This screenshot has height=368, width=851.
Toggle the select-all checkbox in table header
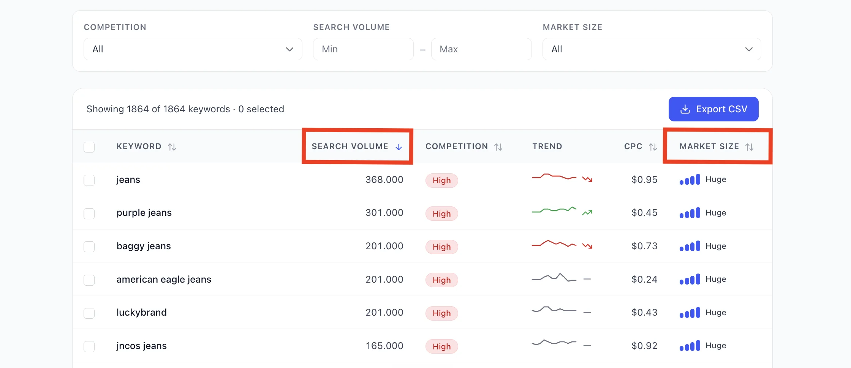coord(89,147)
